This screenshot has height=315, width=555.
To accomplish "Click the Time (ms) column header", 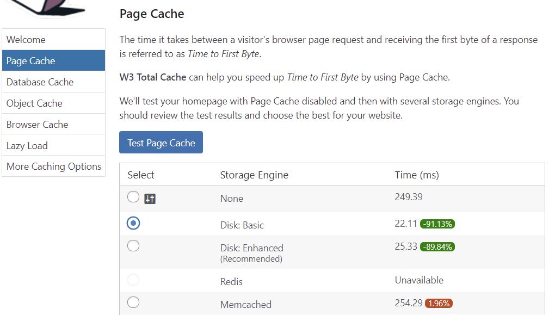I will (416, 175).
